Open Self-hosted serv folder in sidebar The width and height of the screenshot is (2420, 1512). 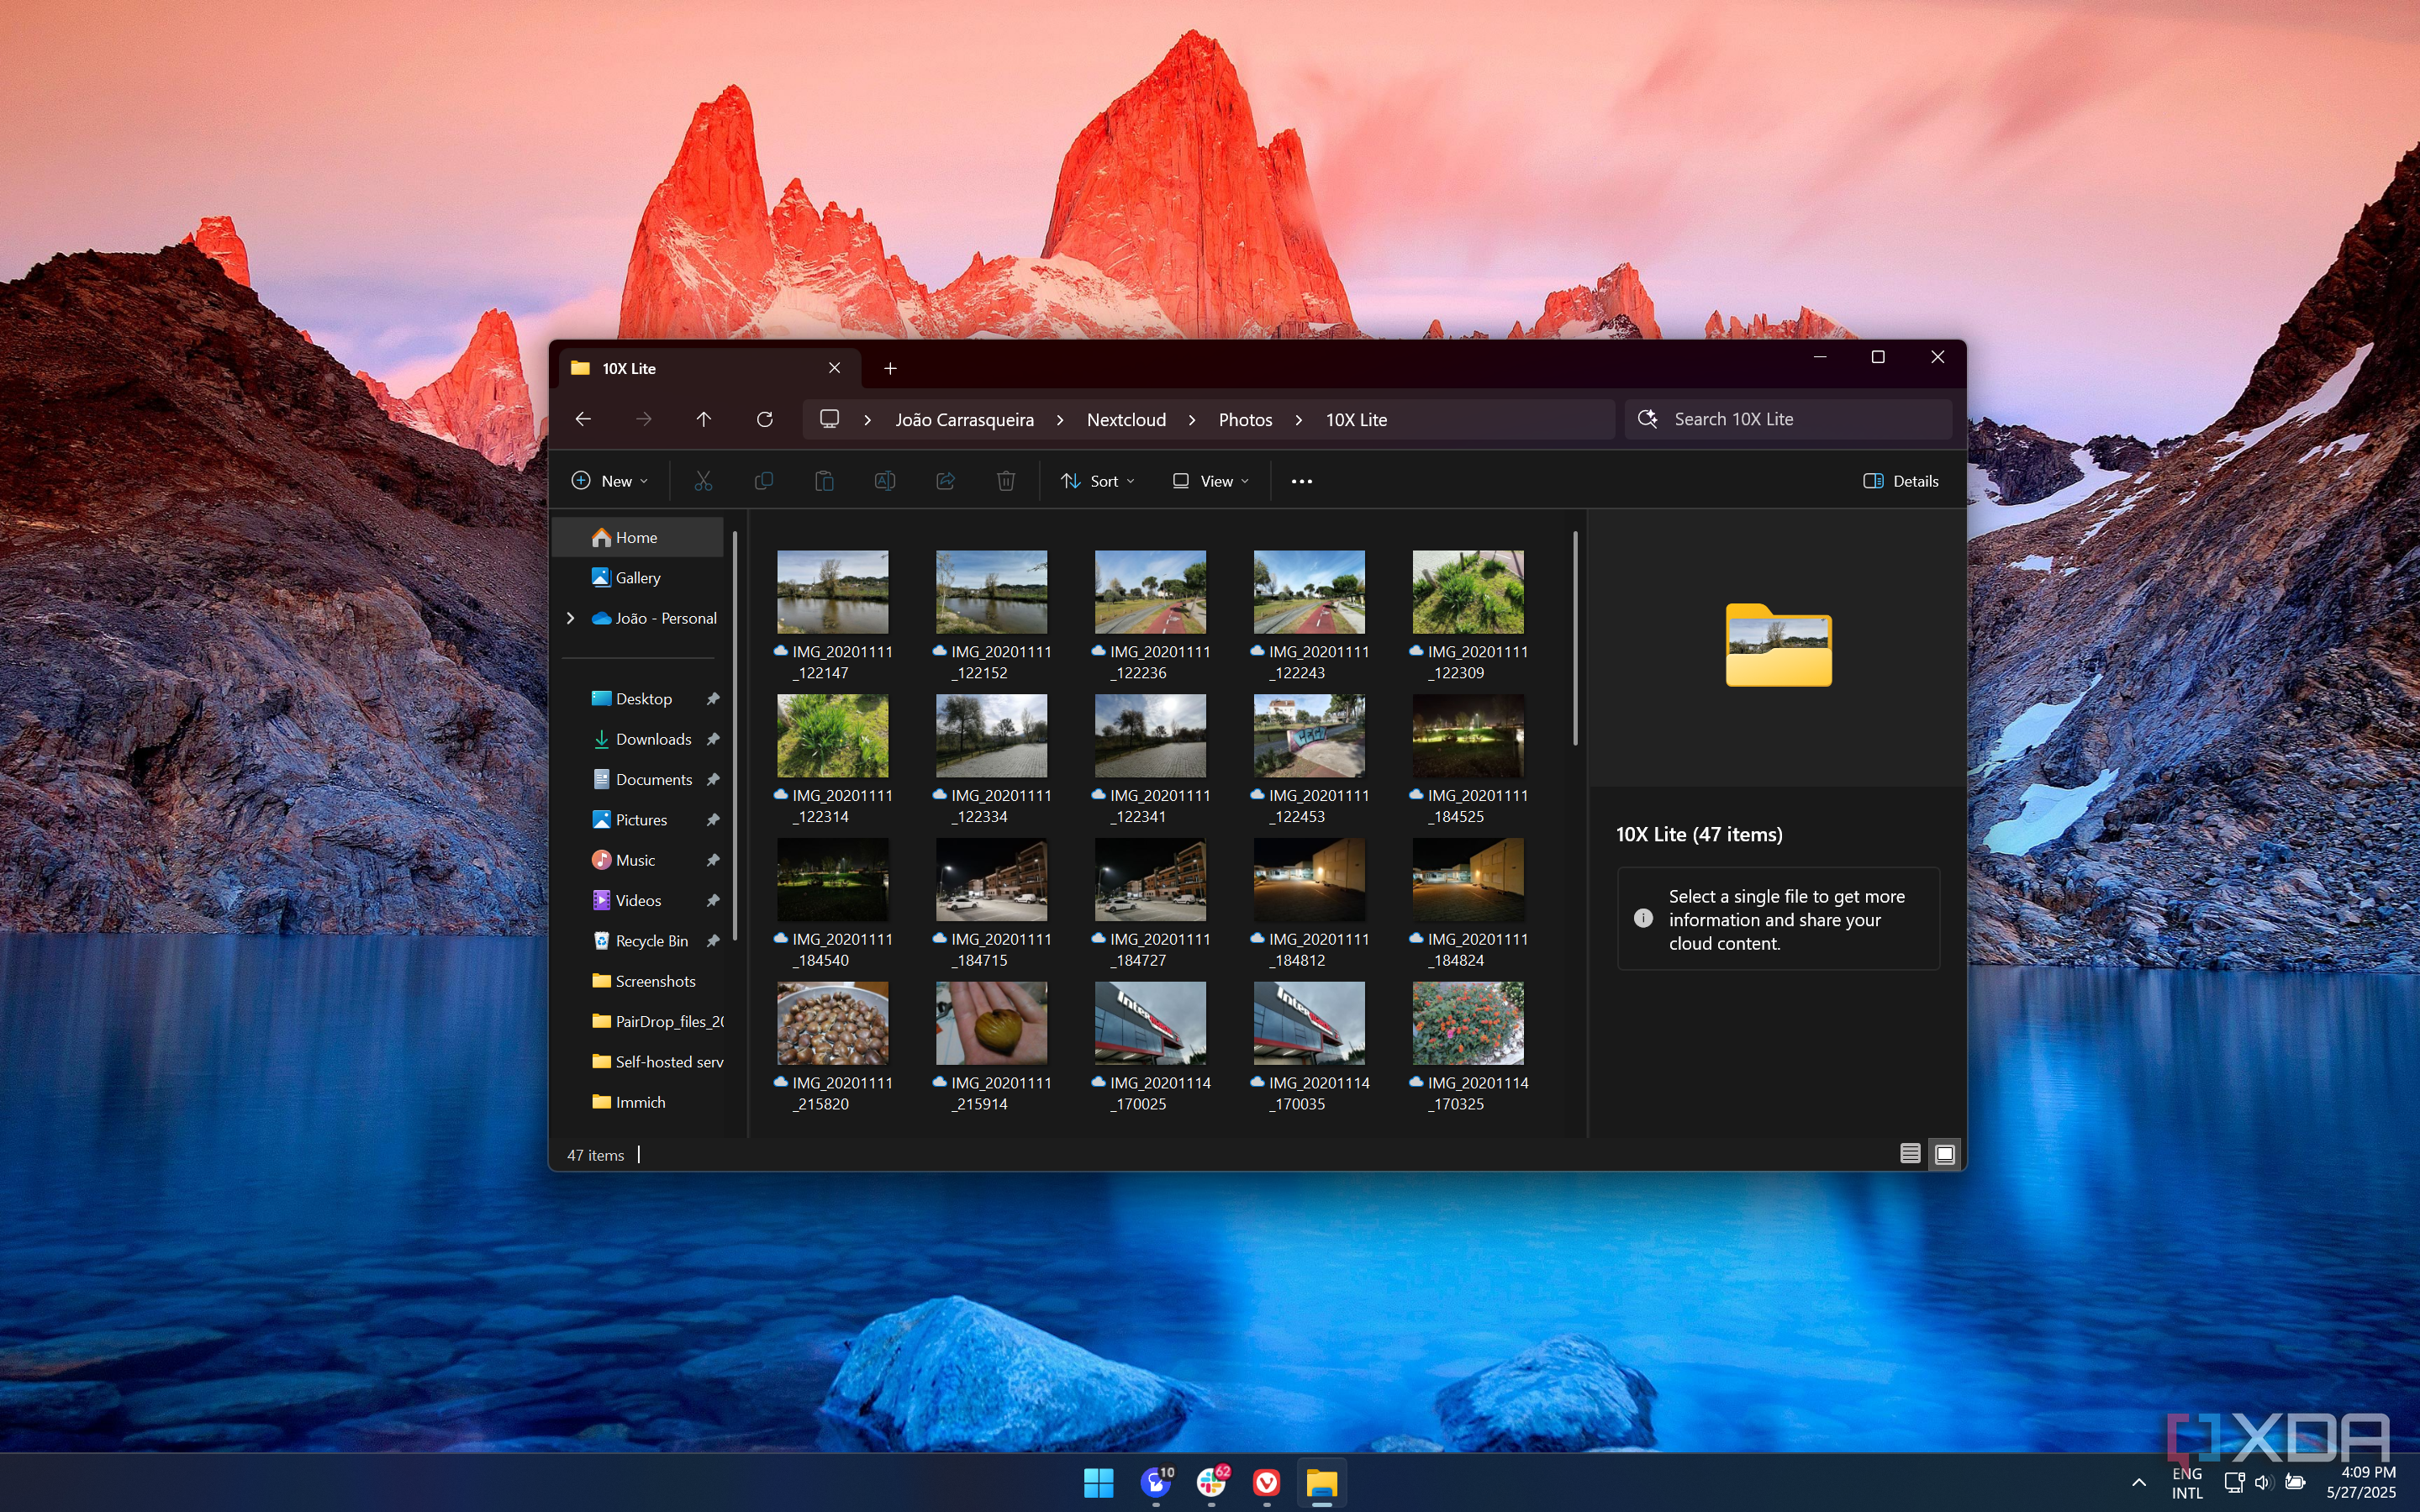tap(639, 1062)
